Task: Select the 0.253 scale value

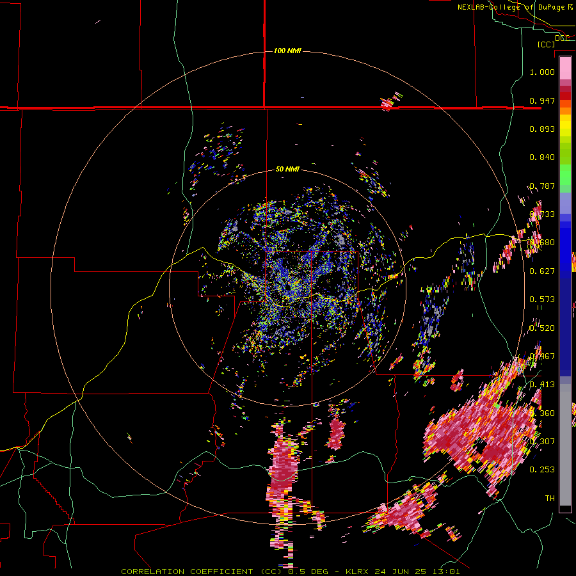Action: (542, 470)
